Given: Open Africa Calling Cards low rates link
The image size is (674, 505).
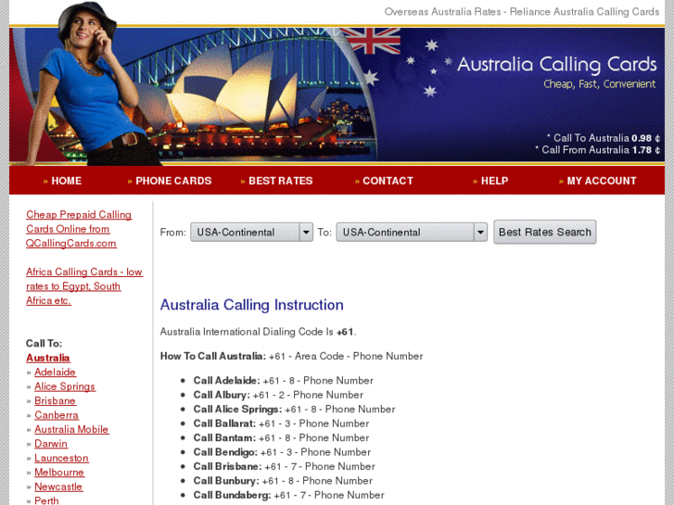Looking at the screenshot, I should tap(84, 286).
